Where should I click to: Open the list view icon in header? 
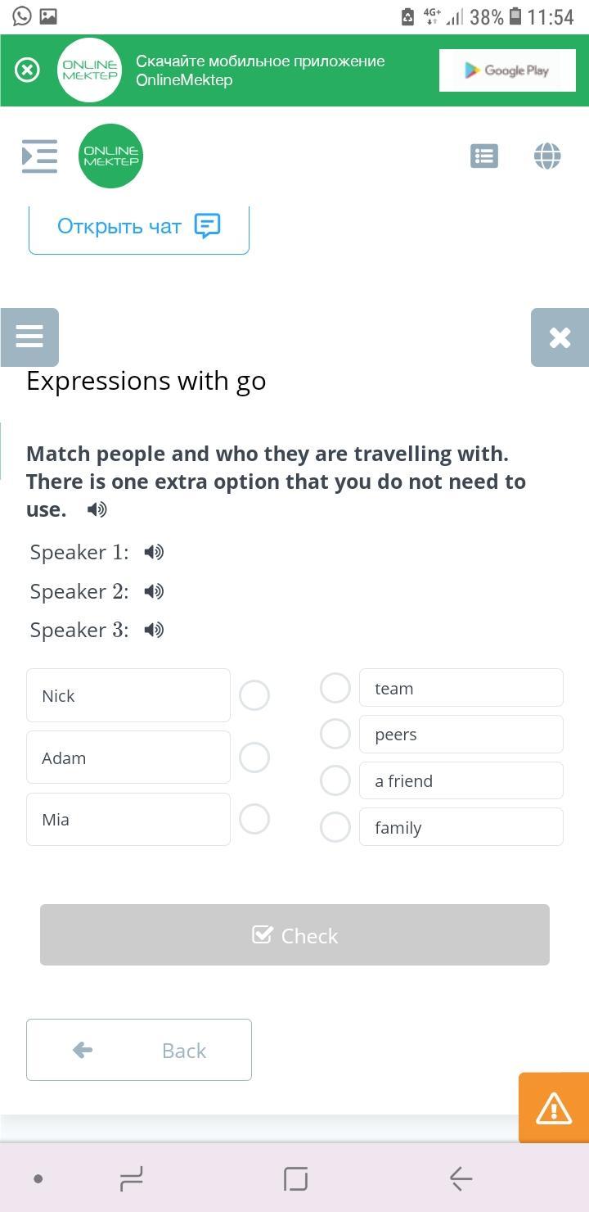click(x=484, y=156)
